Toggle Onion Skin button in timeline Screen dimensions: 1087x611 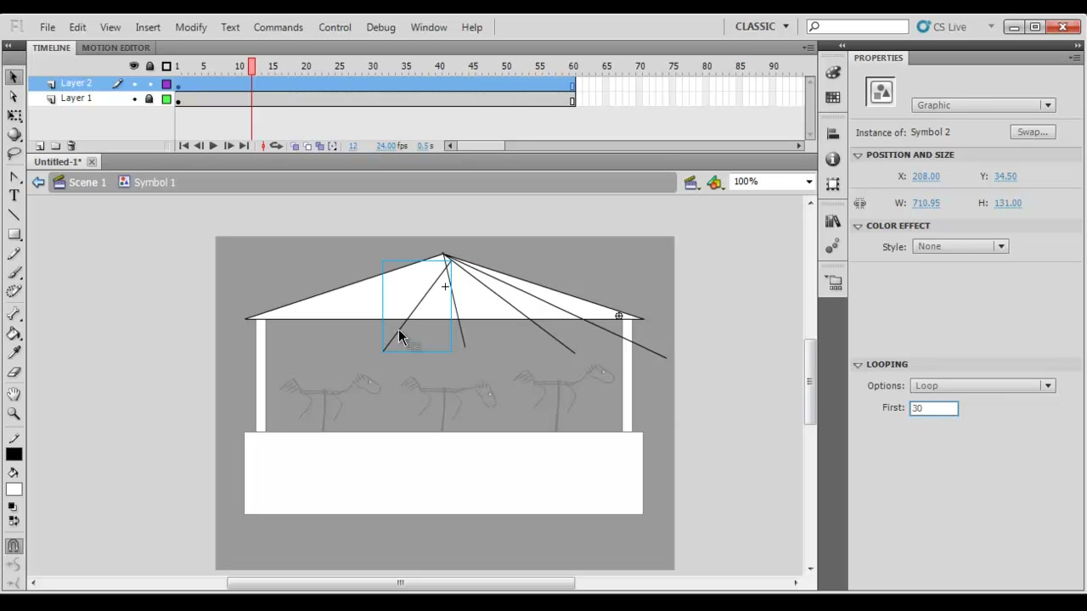(295, 146)
